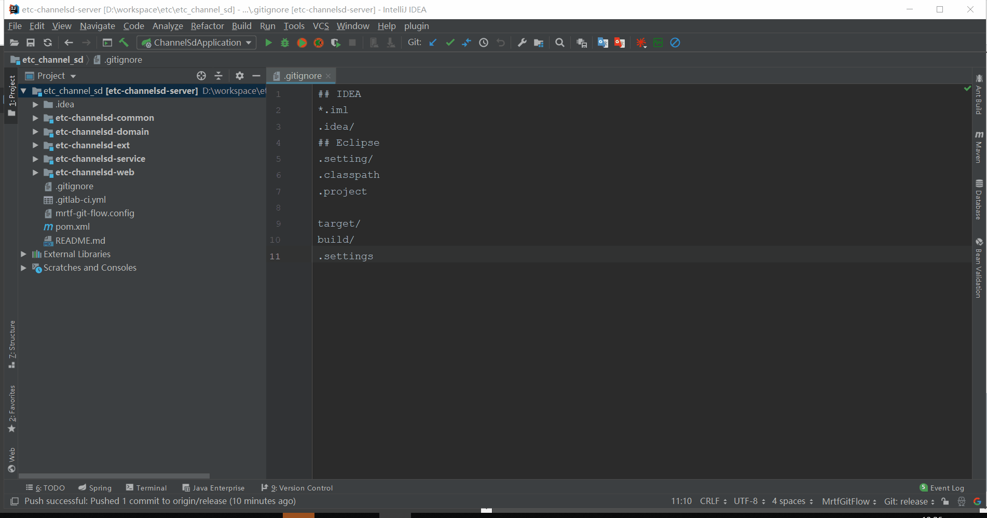987x518 pixels.
Task: Click the Git: release branch widget
Action: 909,501
